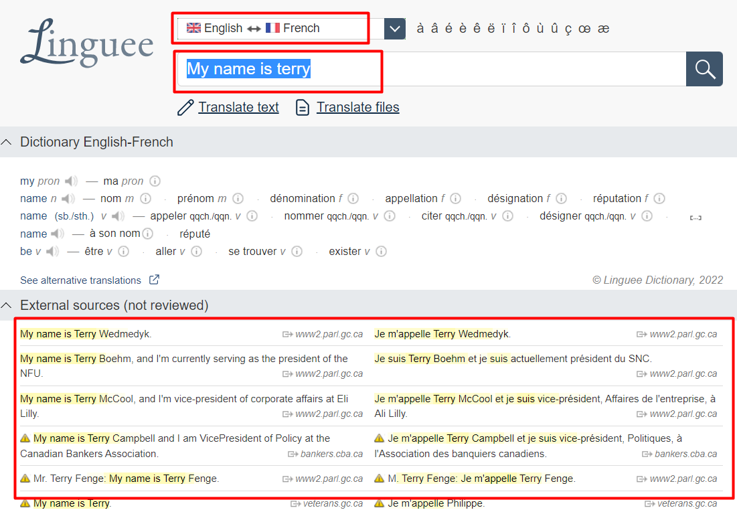Click the magnifier search button
The image size is (737, 512).
(x=704, y=69)
